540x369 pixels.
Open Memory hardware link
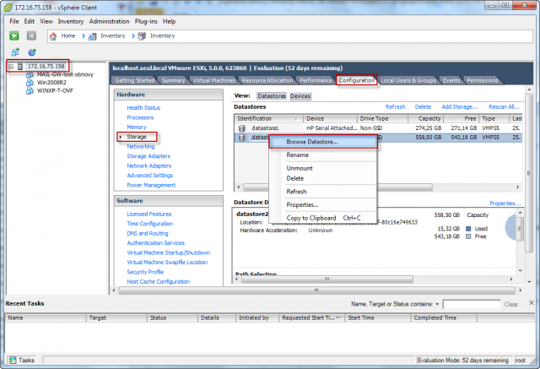[137, 128]
